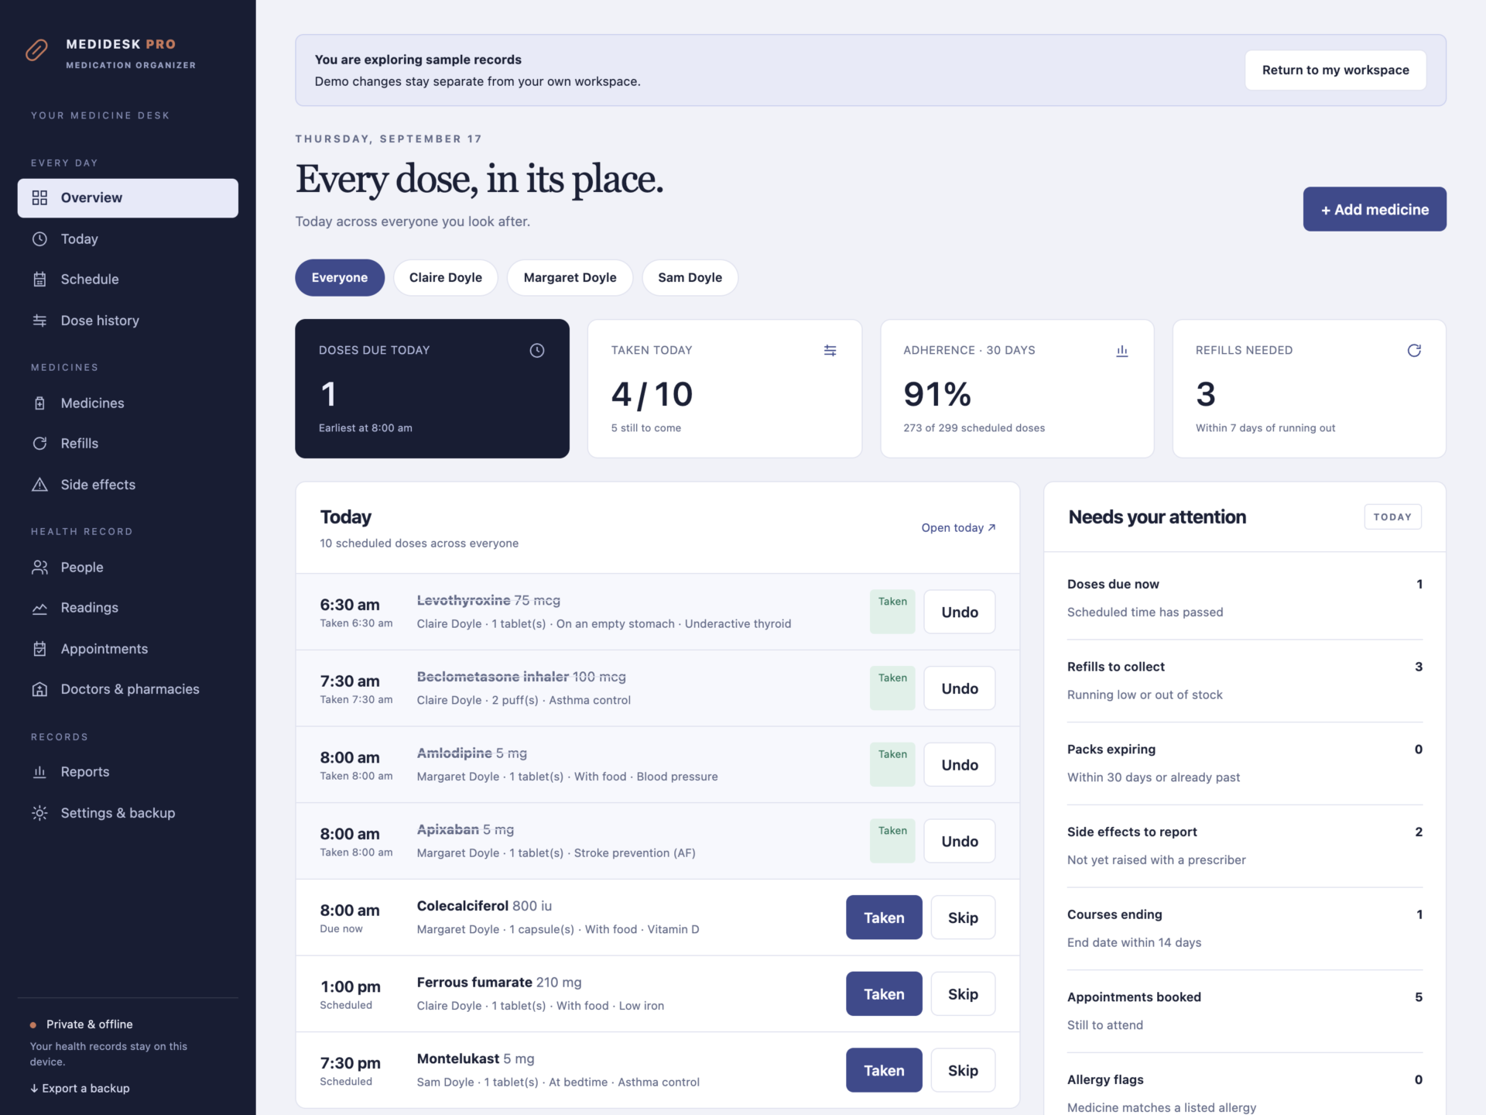Open the Doses due now attention row
This screenshot has width=1486, height=1115.
point(1245,598)
